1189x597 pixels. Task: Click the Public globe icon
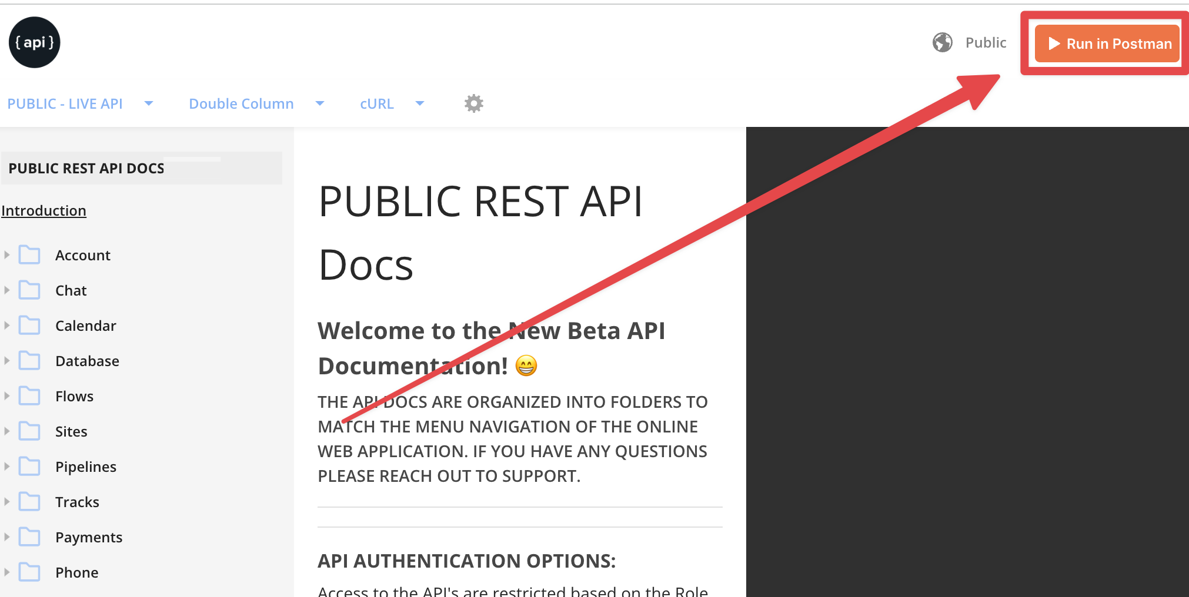[943, 42]
